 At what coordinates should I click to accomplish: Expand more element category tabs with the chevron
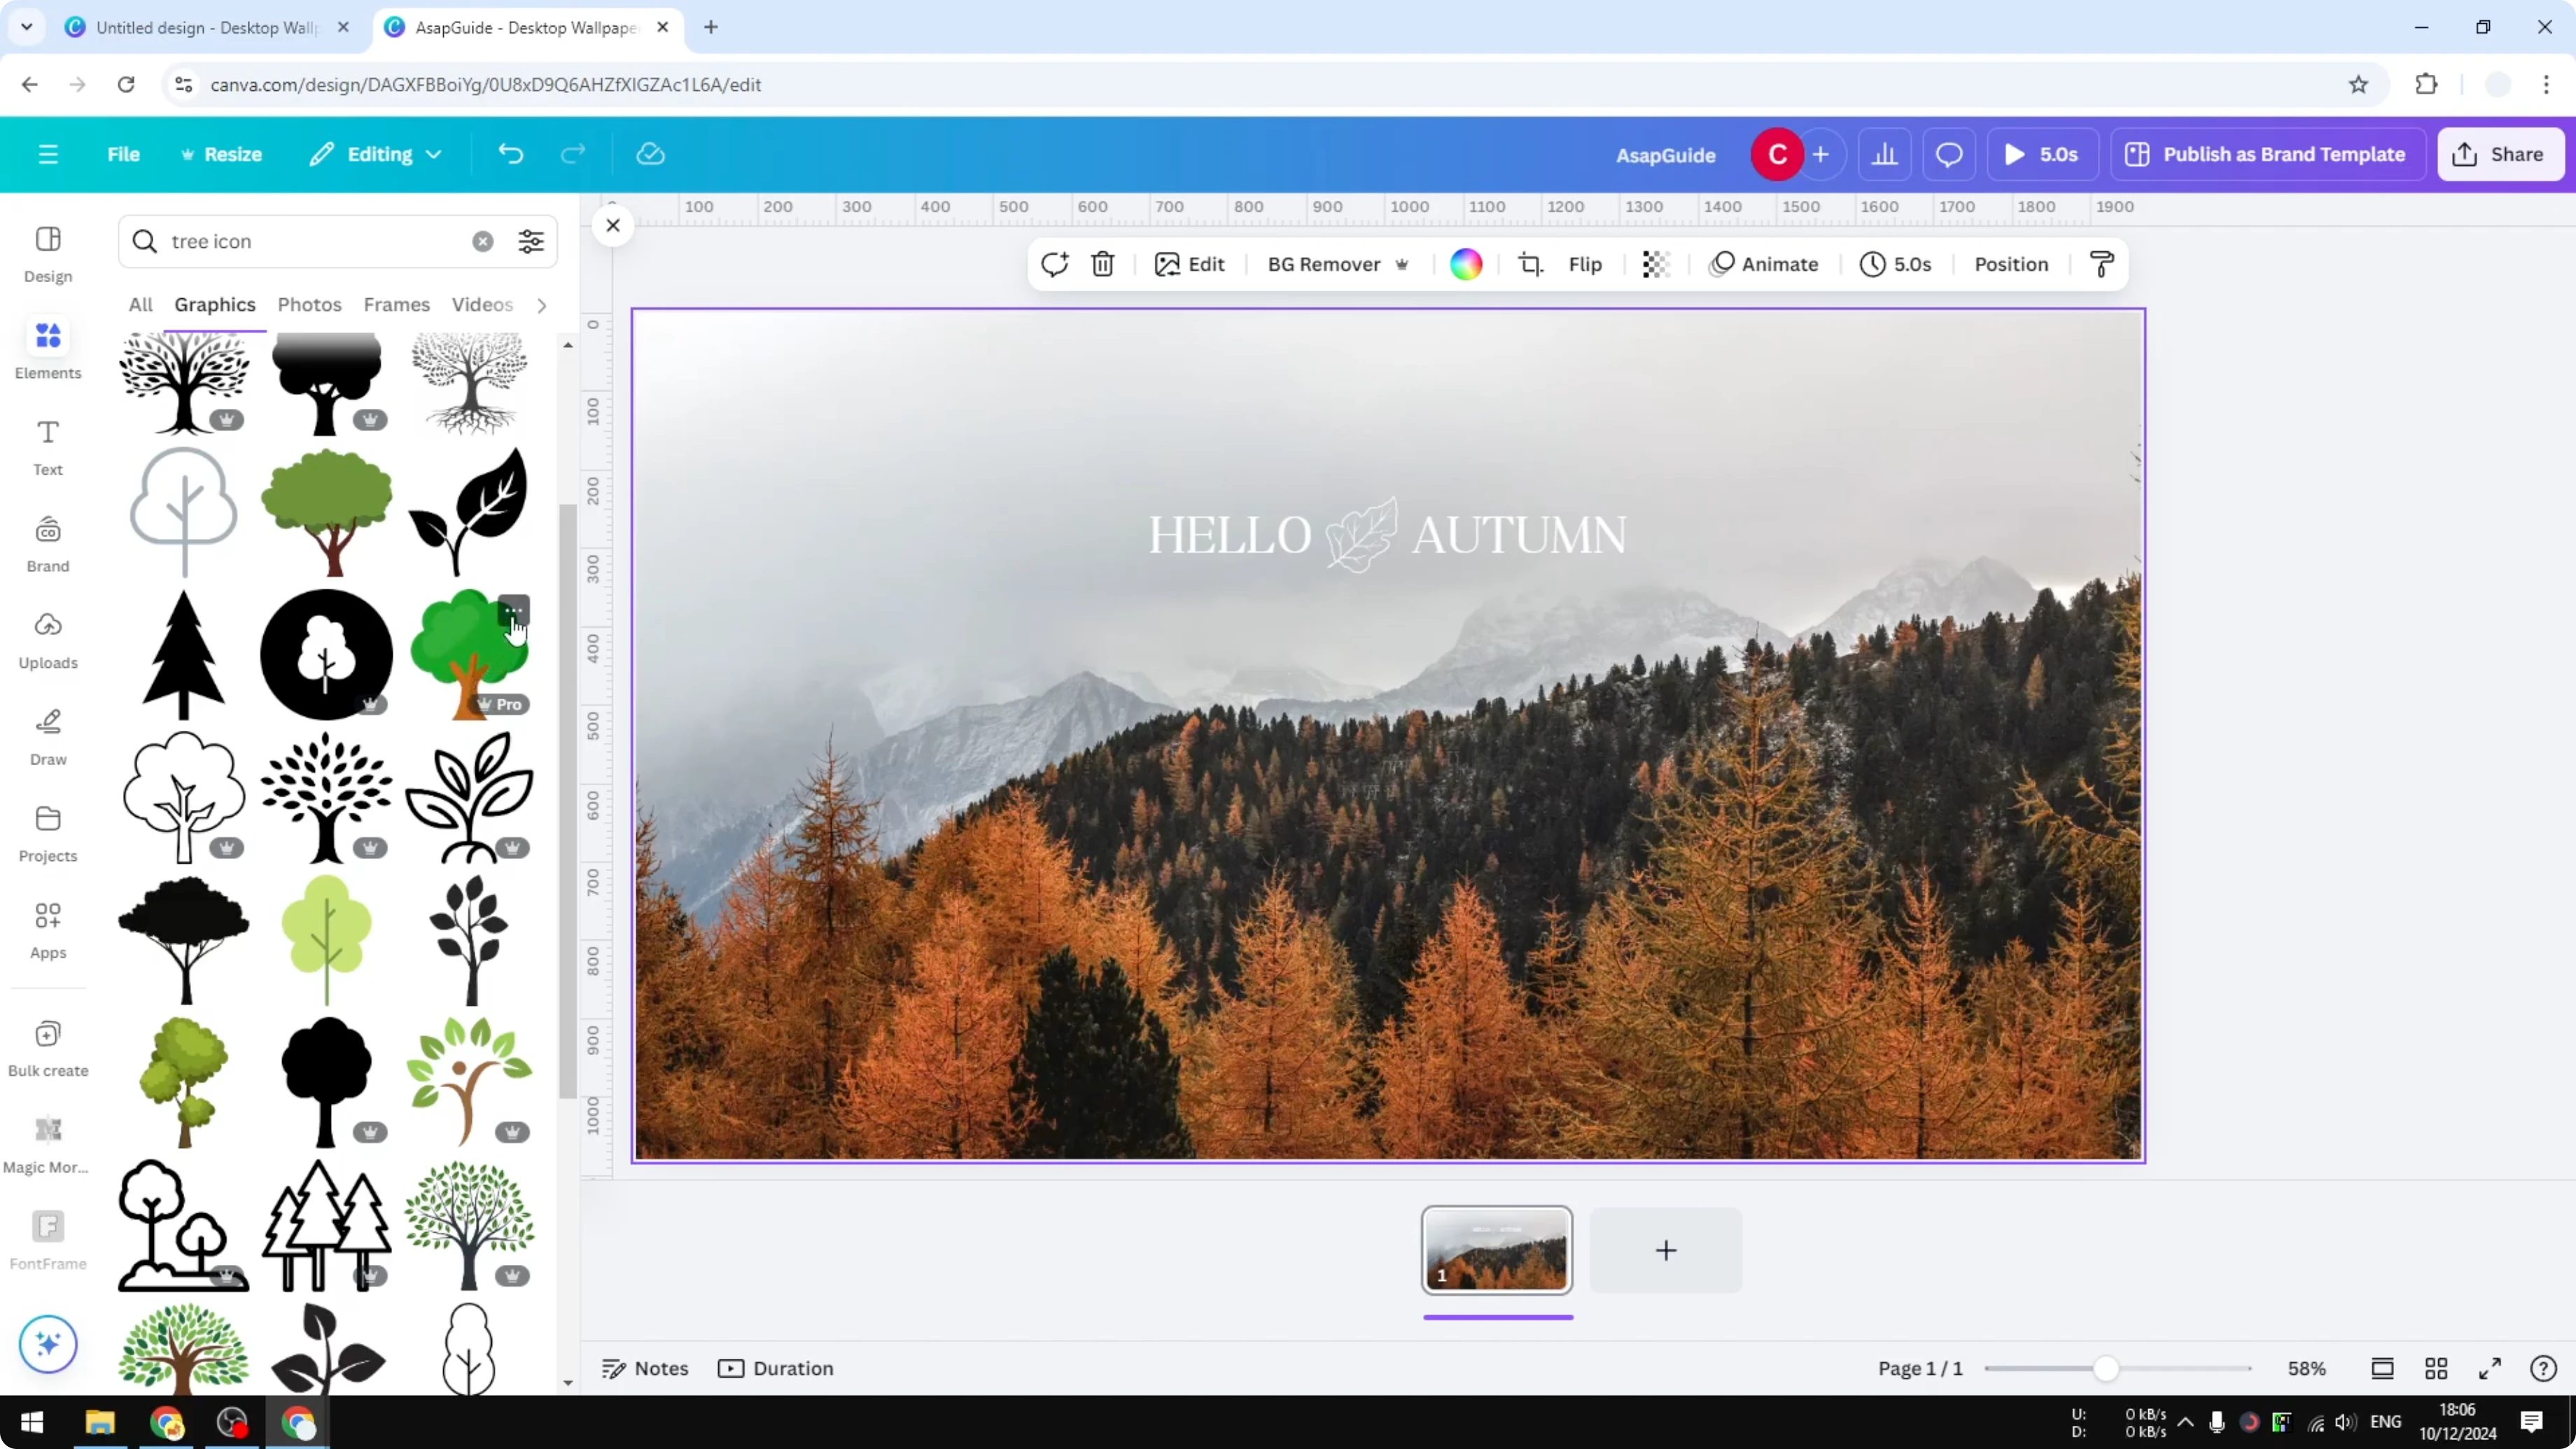(541, 305)
